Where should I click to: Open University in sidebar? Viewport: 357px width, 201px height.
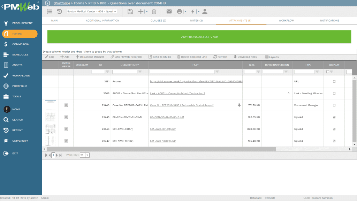coord(19,141)
